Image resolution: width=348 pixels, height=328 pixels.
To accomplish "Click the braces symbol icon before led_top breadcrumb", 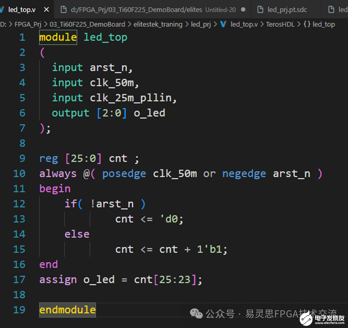I will [307, 24].
